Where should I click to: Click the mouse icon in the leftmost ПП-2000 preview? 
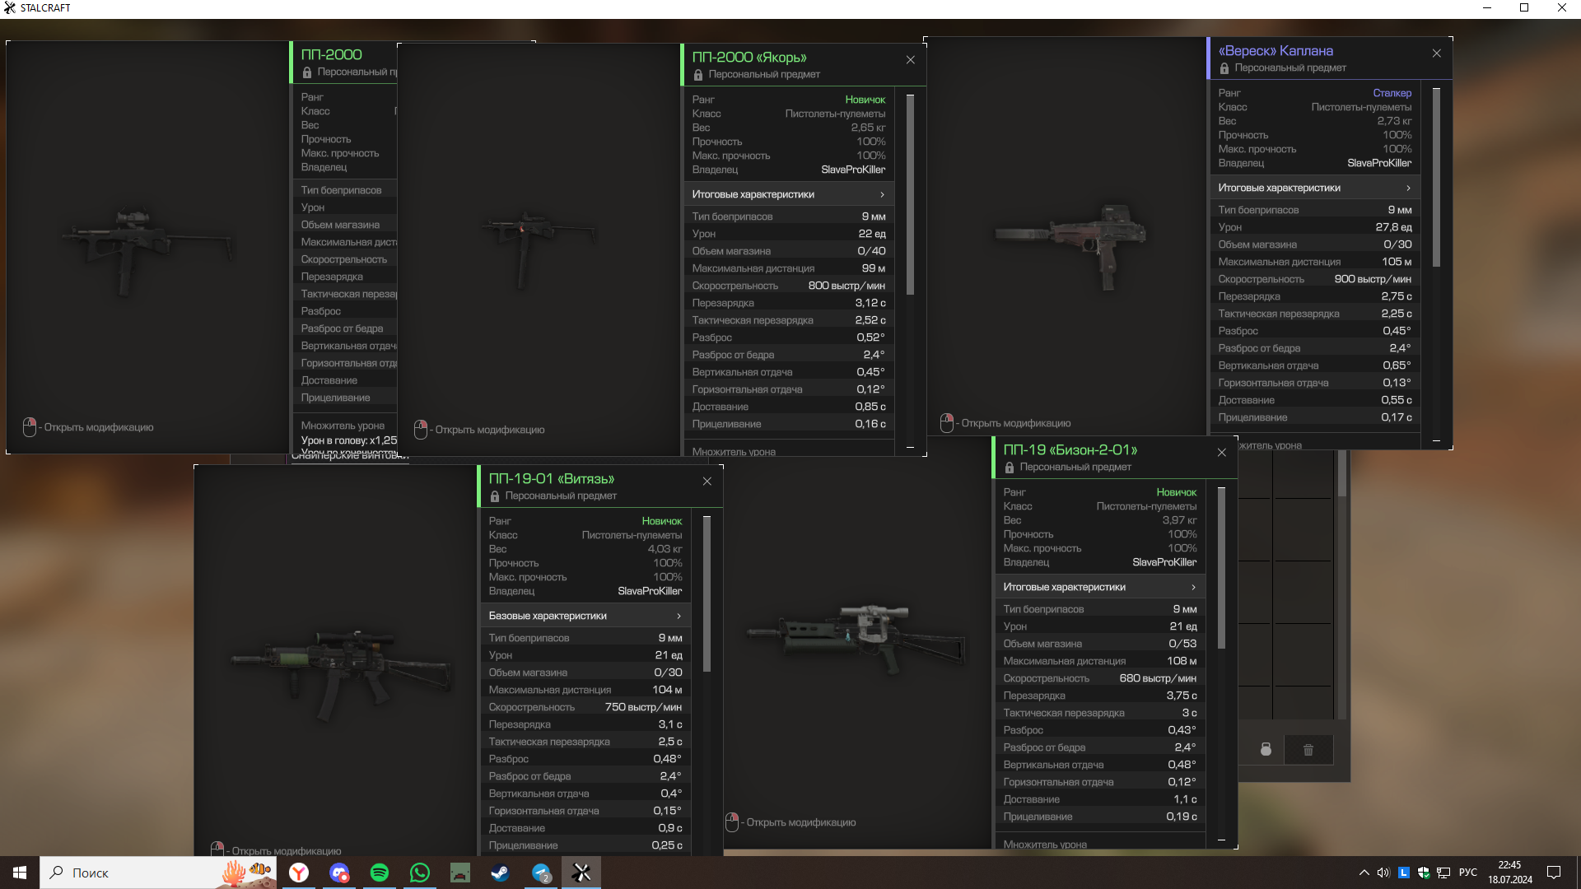click(x=30, y=427)
